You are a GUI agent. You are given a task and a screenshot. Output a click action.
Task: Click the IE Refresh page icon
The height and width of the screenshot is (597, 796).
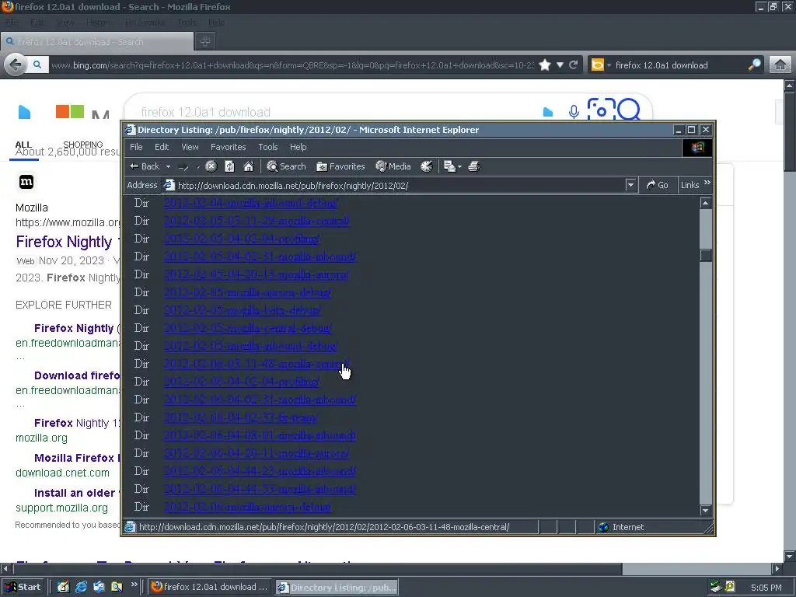pos(229,166)
